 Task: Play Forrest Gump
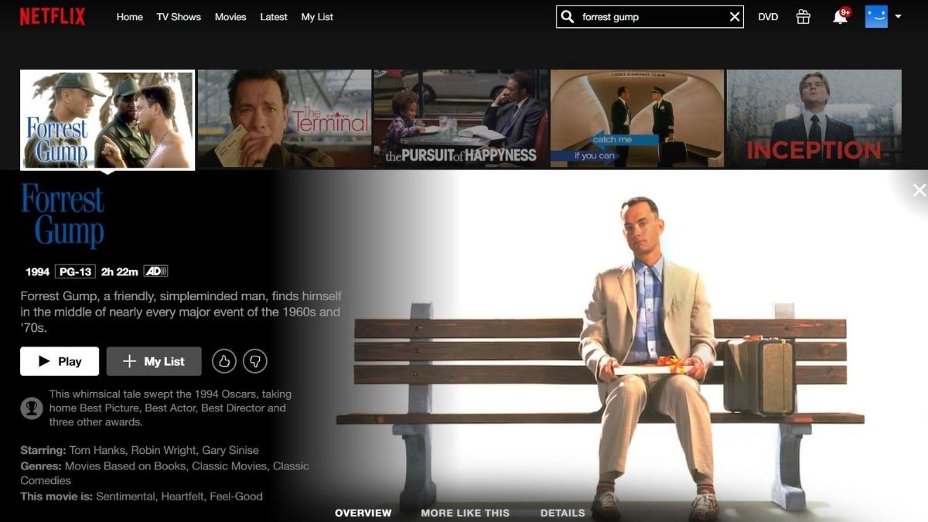pyautogui.click(x=60, y=361)
